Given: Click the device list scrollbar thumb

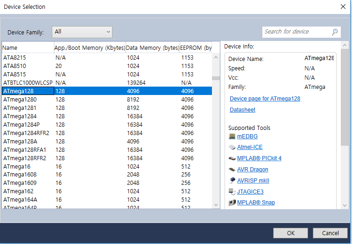Looking at the screenshot, I should tap(216, 78).
